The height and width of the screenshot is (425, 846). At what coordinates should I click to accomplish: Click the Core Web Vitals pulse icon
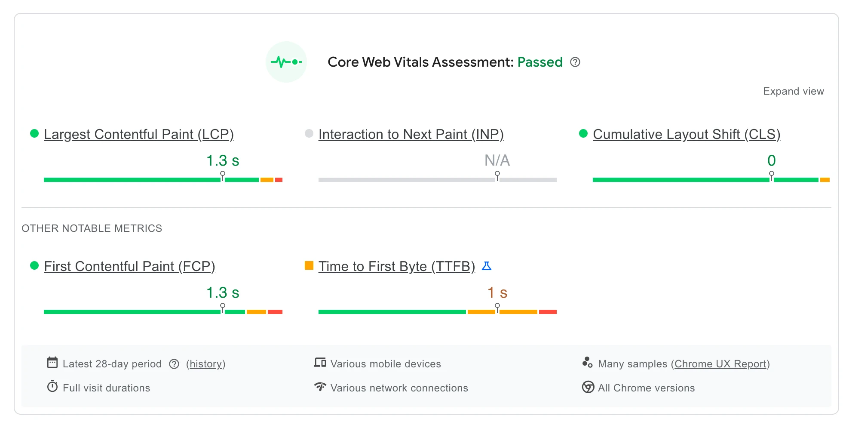286,62
